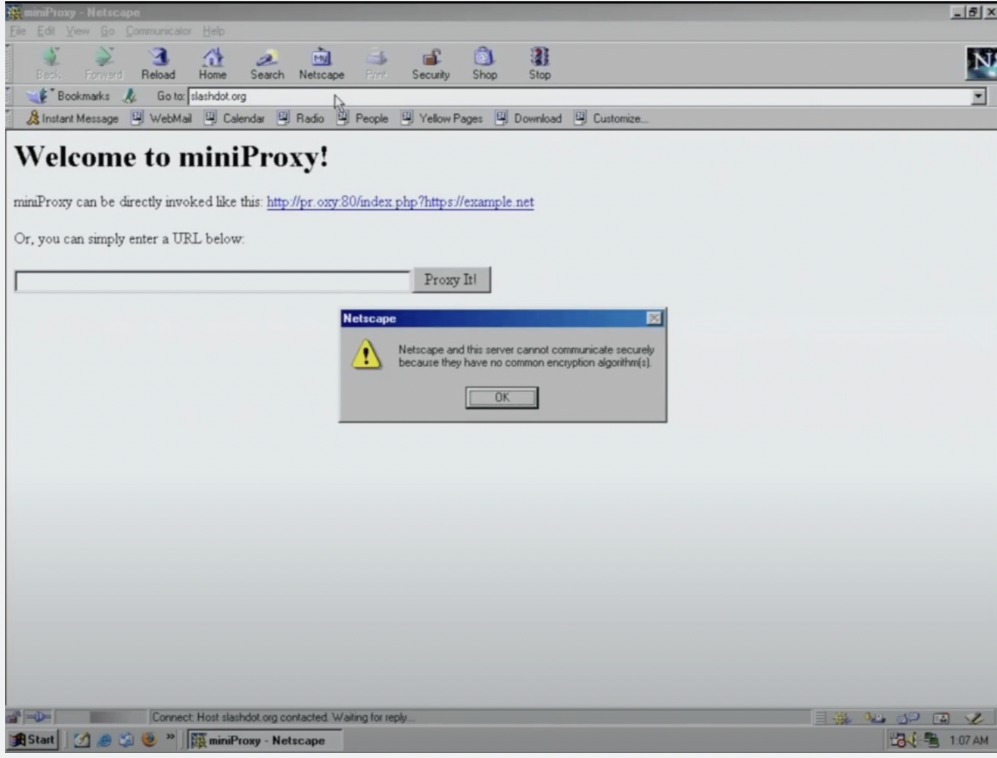Open the WebMail shortcut

tap(161, 118)
